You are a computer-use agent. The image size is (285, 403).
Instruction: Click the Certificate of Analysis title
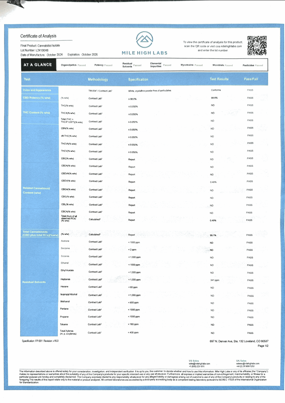point(38,36)
